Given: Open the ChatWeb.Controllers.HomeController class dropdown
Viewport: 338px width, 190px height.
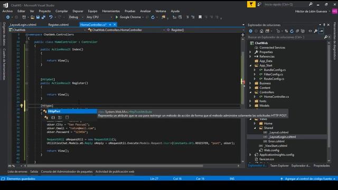Looking at the screenshot, I should coord(164,30).
